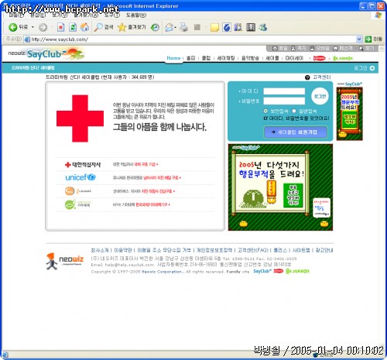Click the 찾기 (find) magnifier in site toolbar
The height and width of the screenshot is (360, 387).
(361, 48)
